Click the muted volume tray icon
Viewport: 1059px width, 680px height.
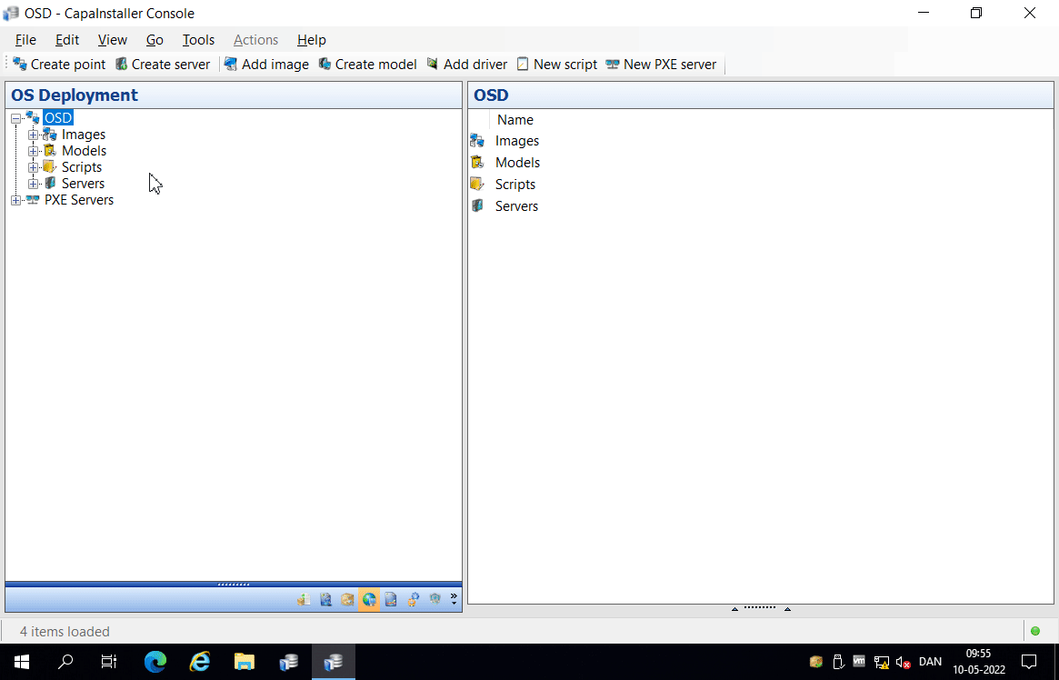point(903,663)
